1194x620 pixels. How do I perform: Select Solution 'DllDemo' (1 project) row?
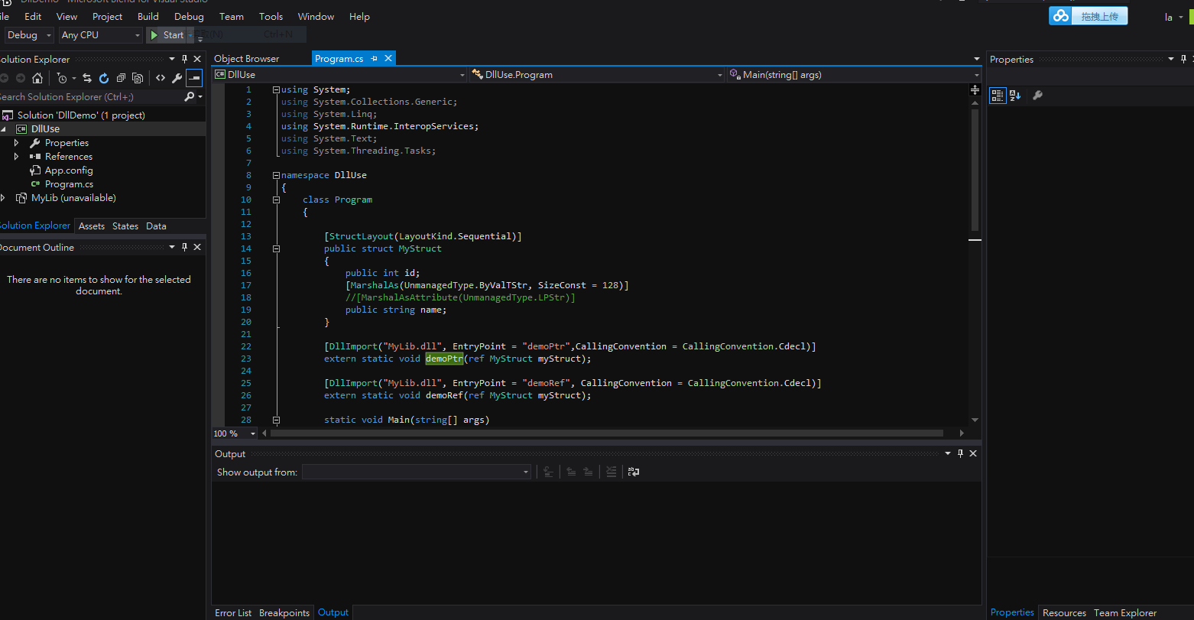[81, 115]
